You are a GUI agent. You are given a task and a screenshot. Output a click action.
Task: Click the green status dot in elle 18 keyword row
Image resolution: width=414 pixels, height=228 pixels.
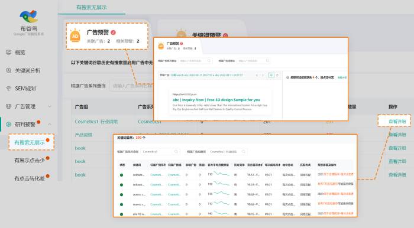(121, 214)
